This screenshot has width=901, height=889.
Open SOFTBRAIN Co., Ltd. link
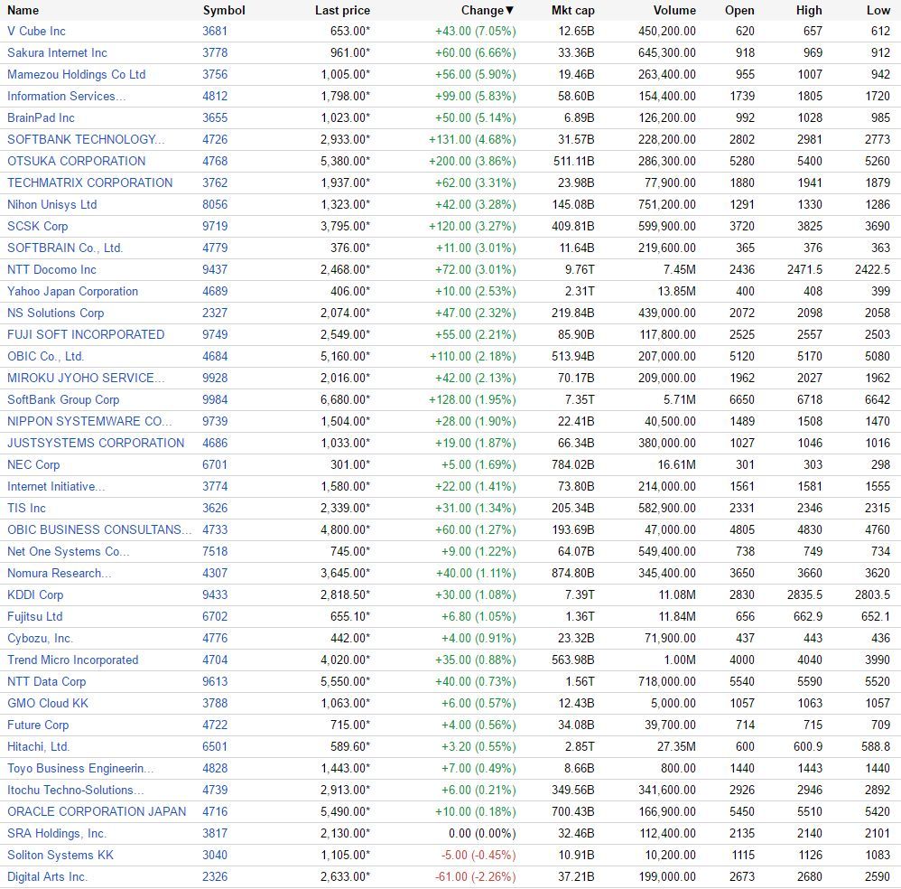pyautogui.click(x=65, y=248)
